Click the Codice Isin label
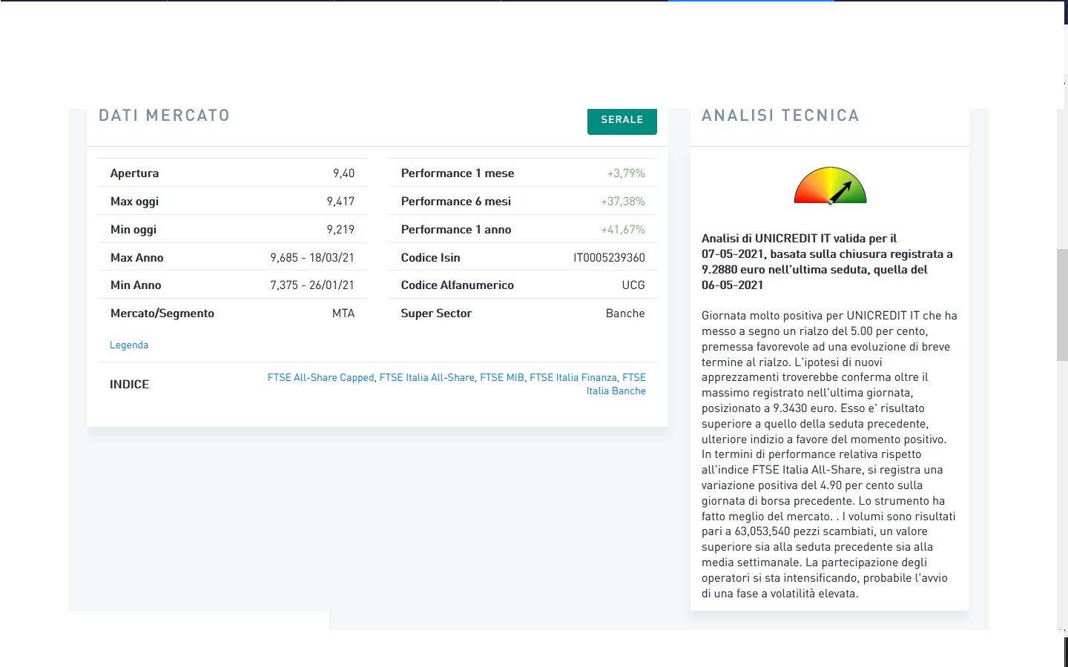The image size is (1068, 667). pyautogui.click(x=430, y=258)
